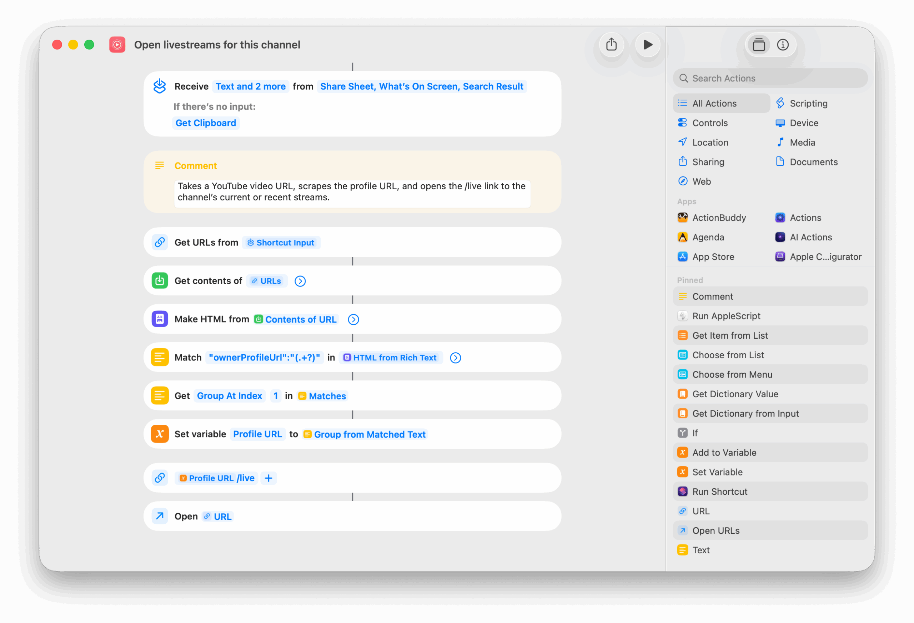Run the shortcut with the play button
The width and height of the screenshot is (914, 623).
(647, 44)
